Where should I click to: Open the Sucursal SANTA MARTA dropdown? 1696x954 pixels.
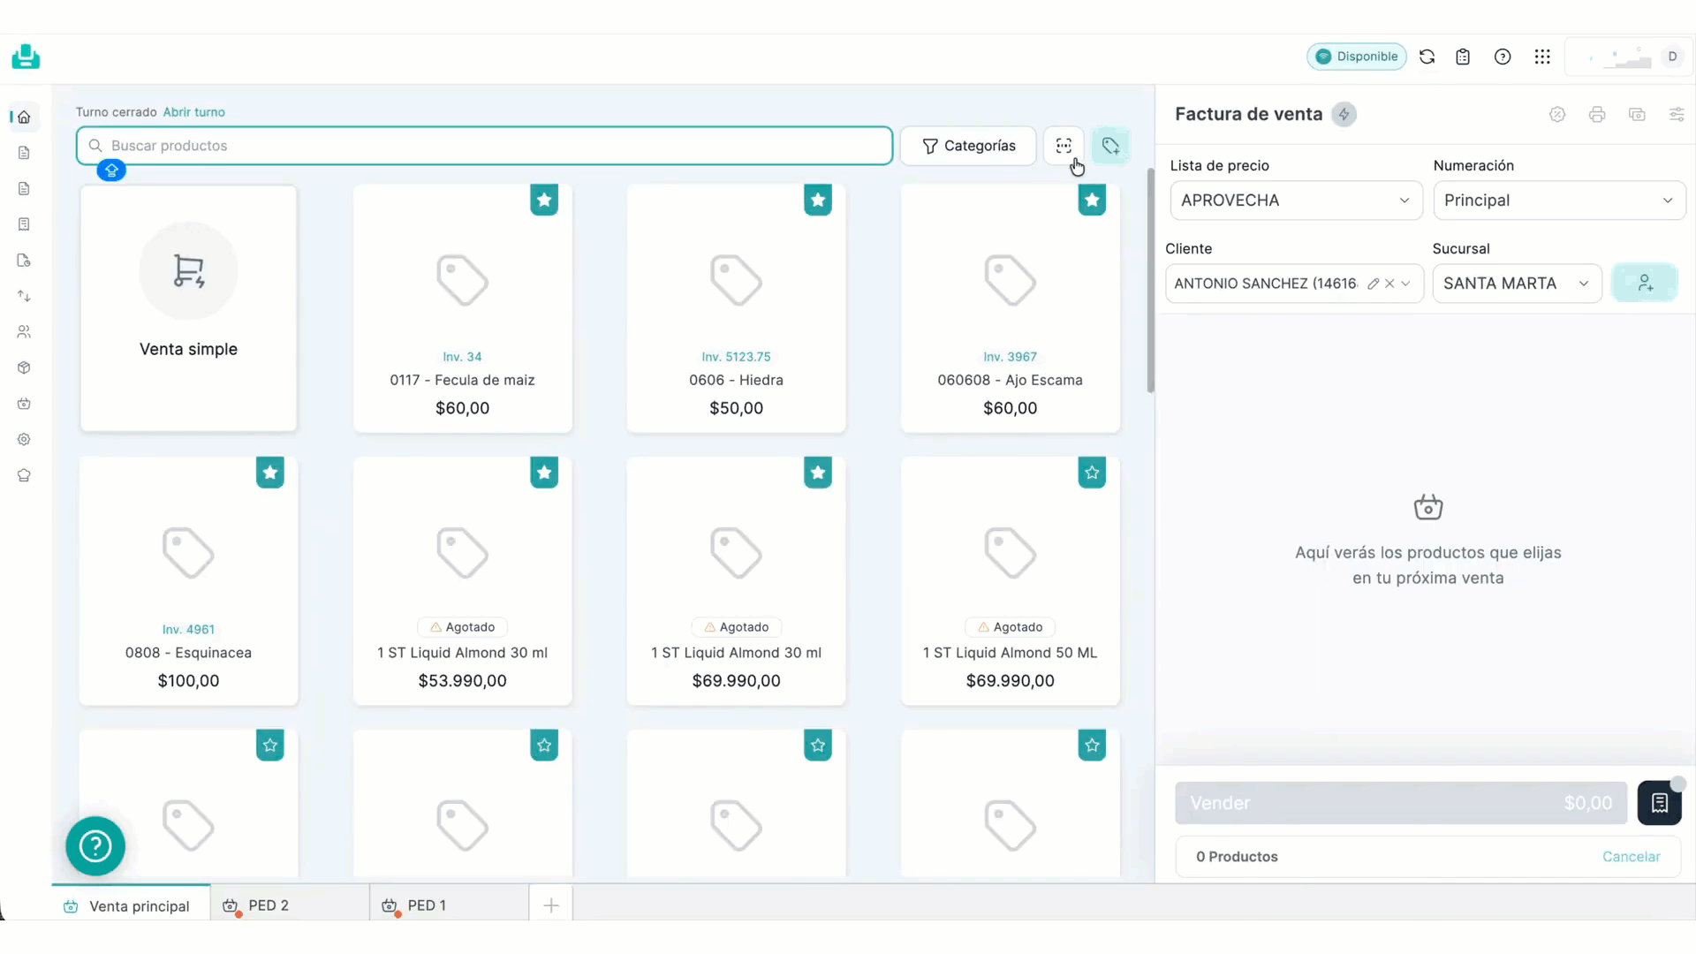click(1517, 284)
